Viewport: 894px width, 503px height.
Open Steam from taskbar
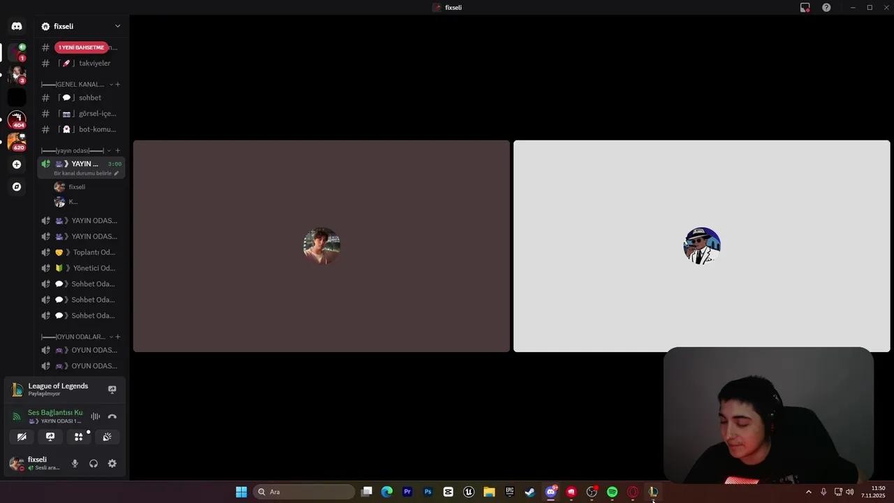coord(530,492)
